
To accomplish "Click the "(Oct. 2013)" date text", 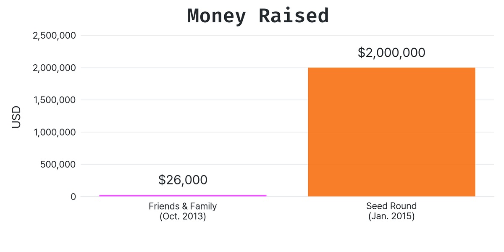I will 183,217.
